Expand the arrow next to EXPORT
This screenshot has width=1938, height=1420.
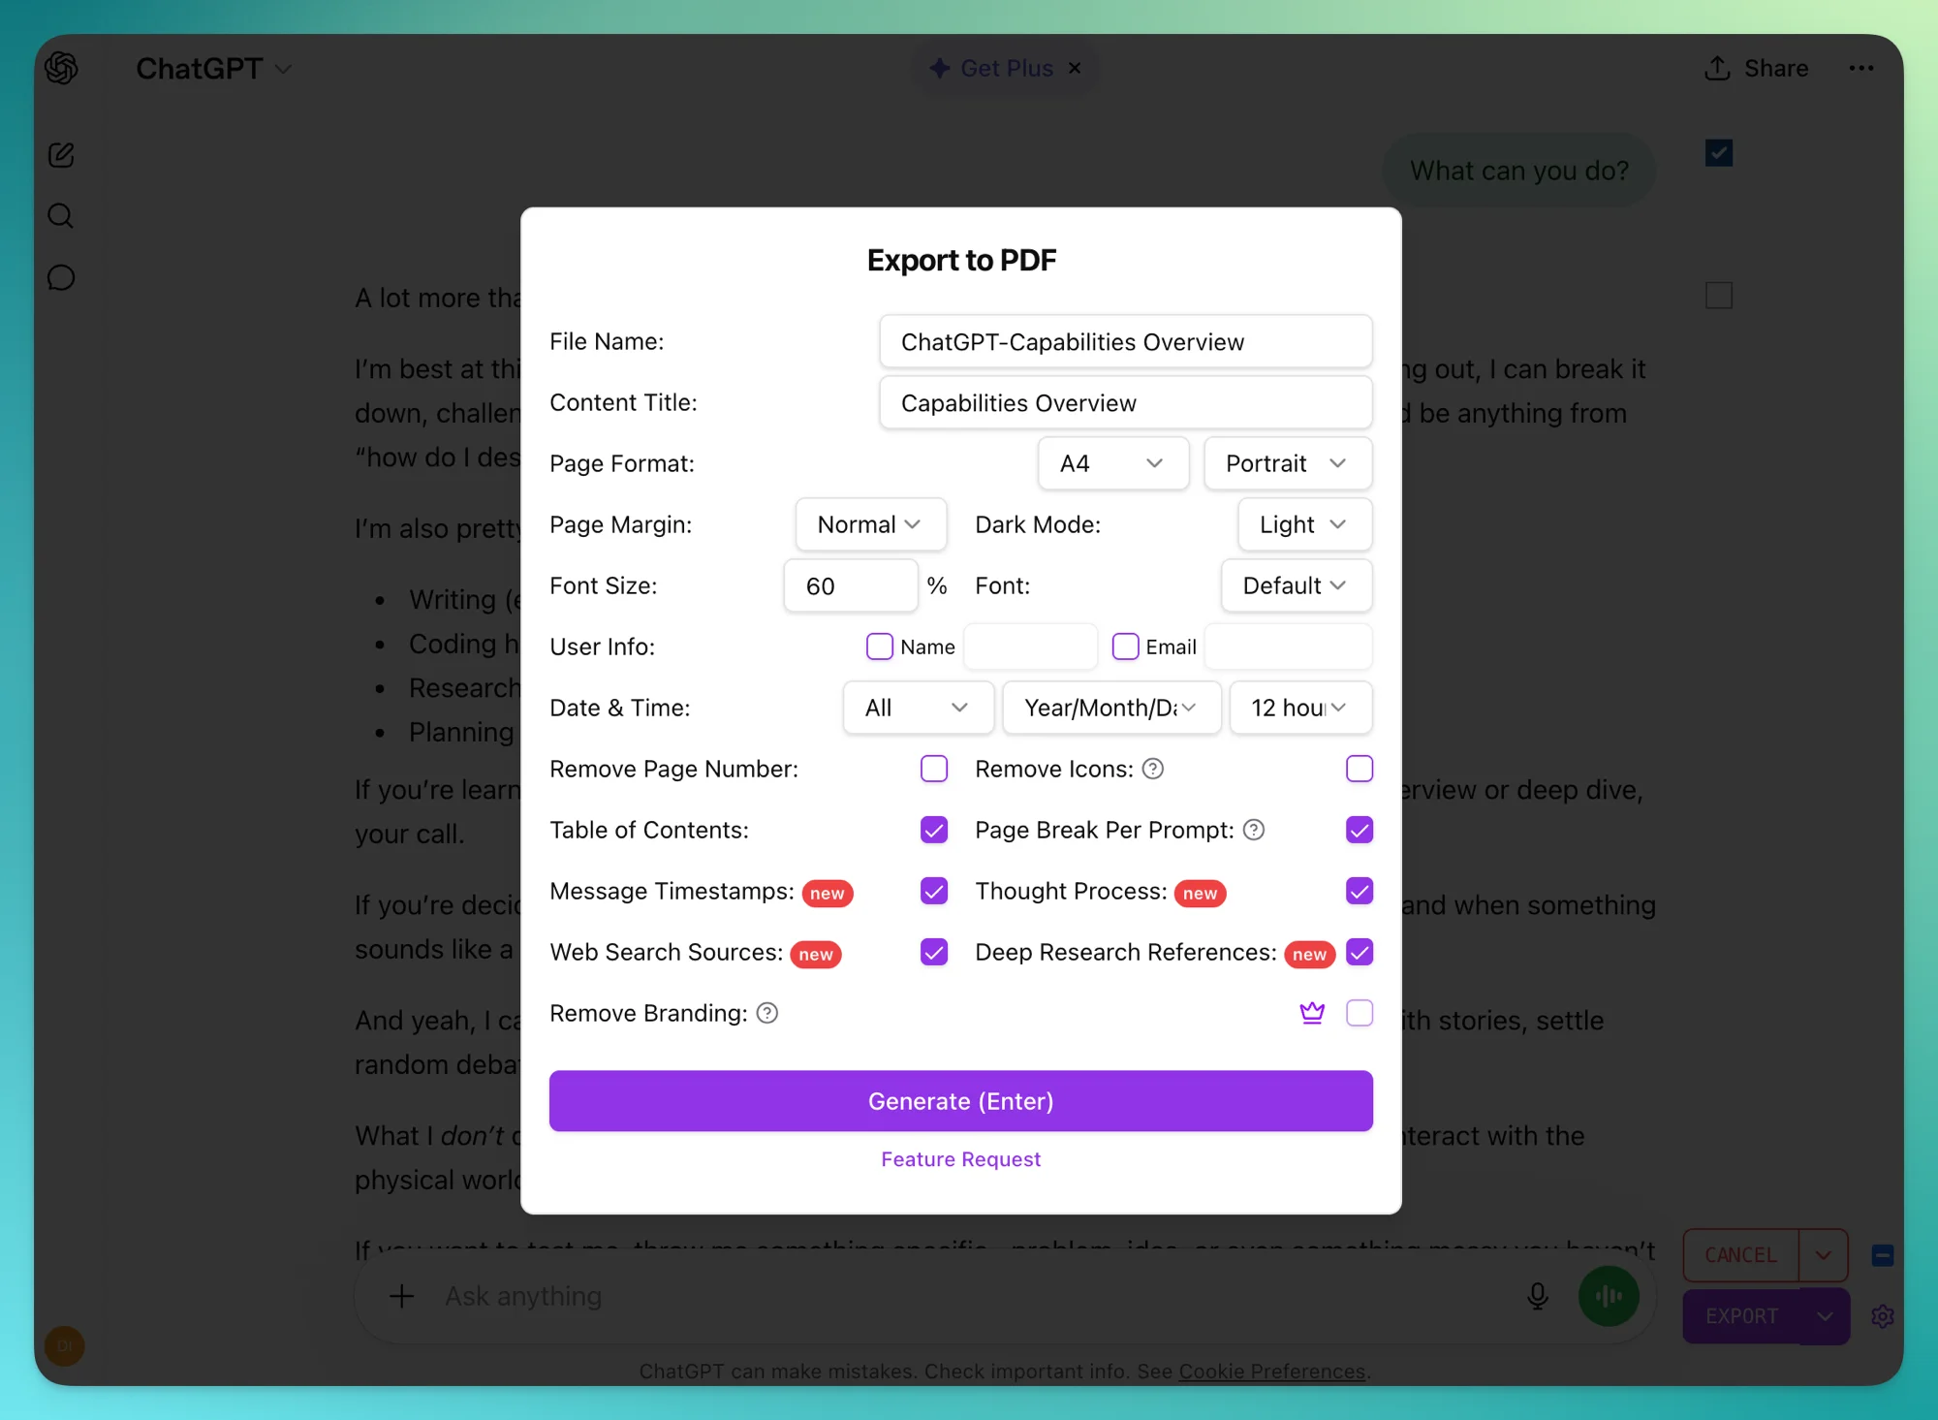1825,1316
